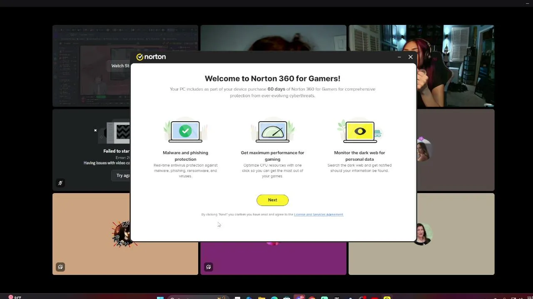Image resolution: width=533 pixels, height=299 pixels.
Task: Click the green checkmark malware protection laptop icon
Action: pyautogui.click(x=185, y=132)
